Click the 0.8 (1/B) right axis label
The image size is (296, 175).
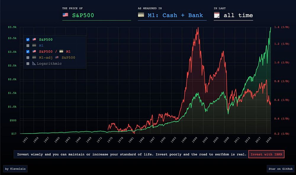point(282,81)
